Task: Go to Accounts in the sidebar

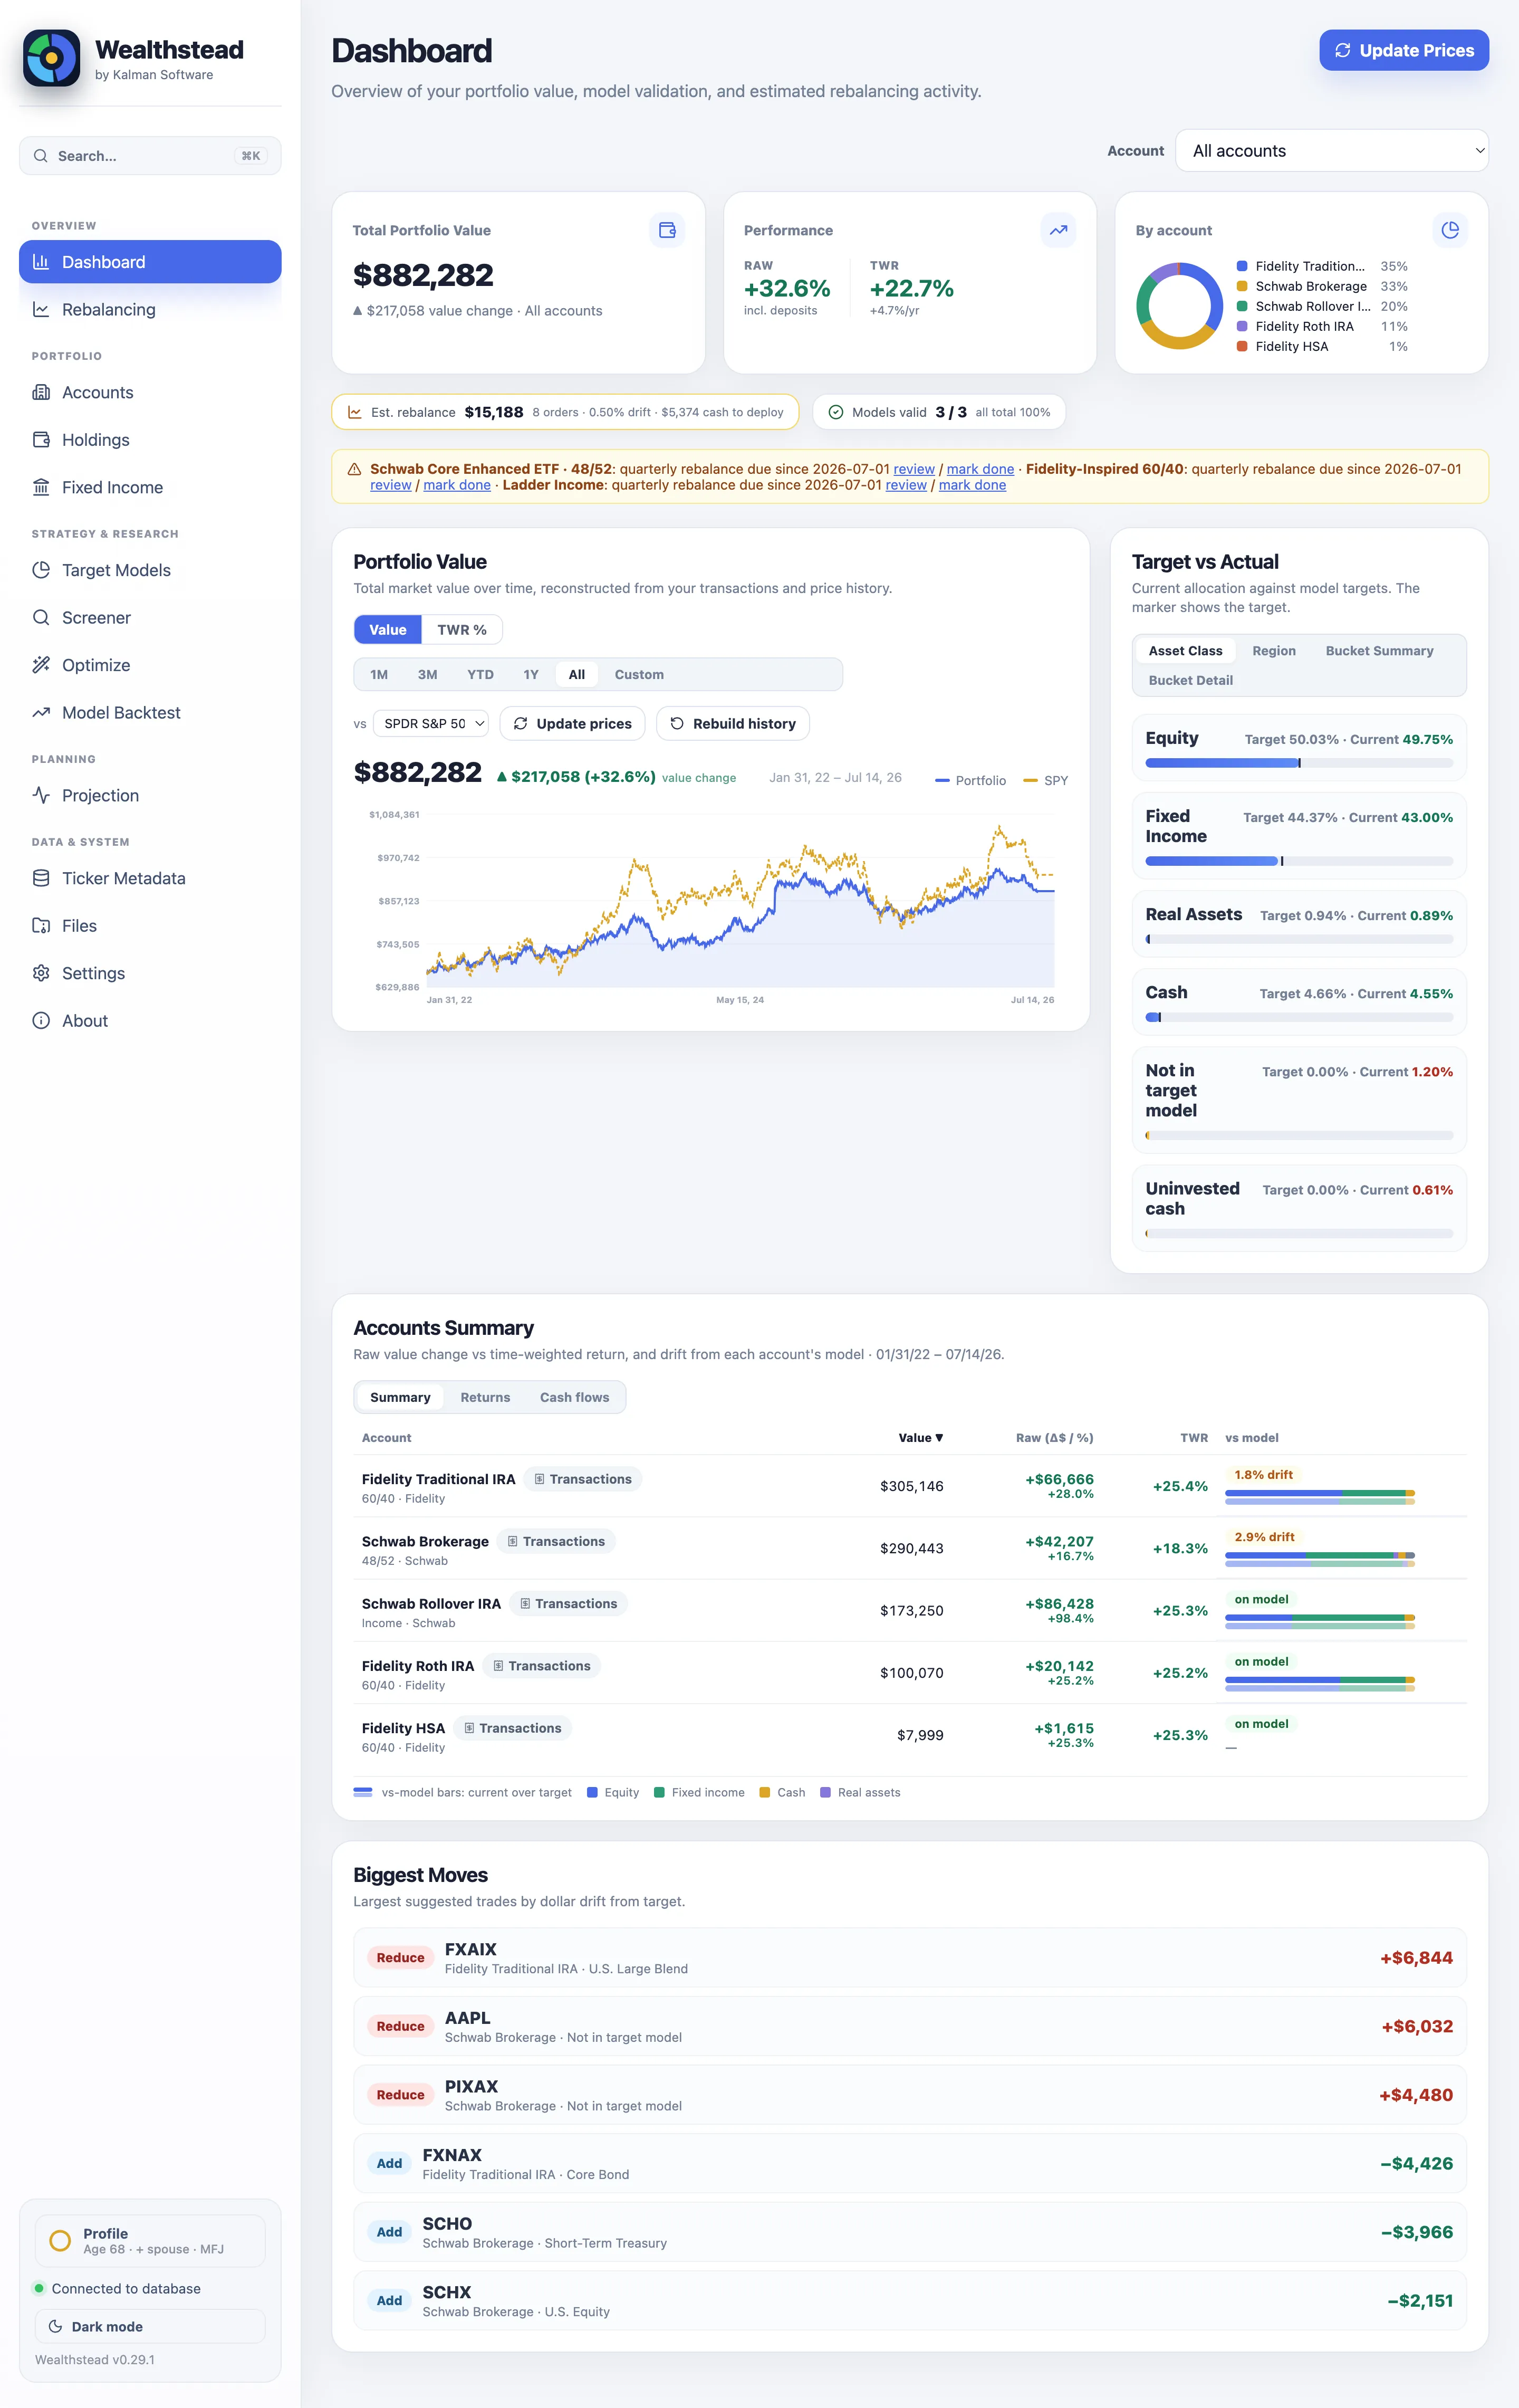Action: (150, 393)
